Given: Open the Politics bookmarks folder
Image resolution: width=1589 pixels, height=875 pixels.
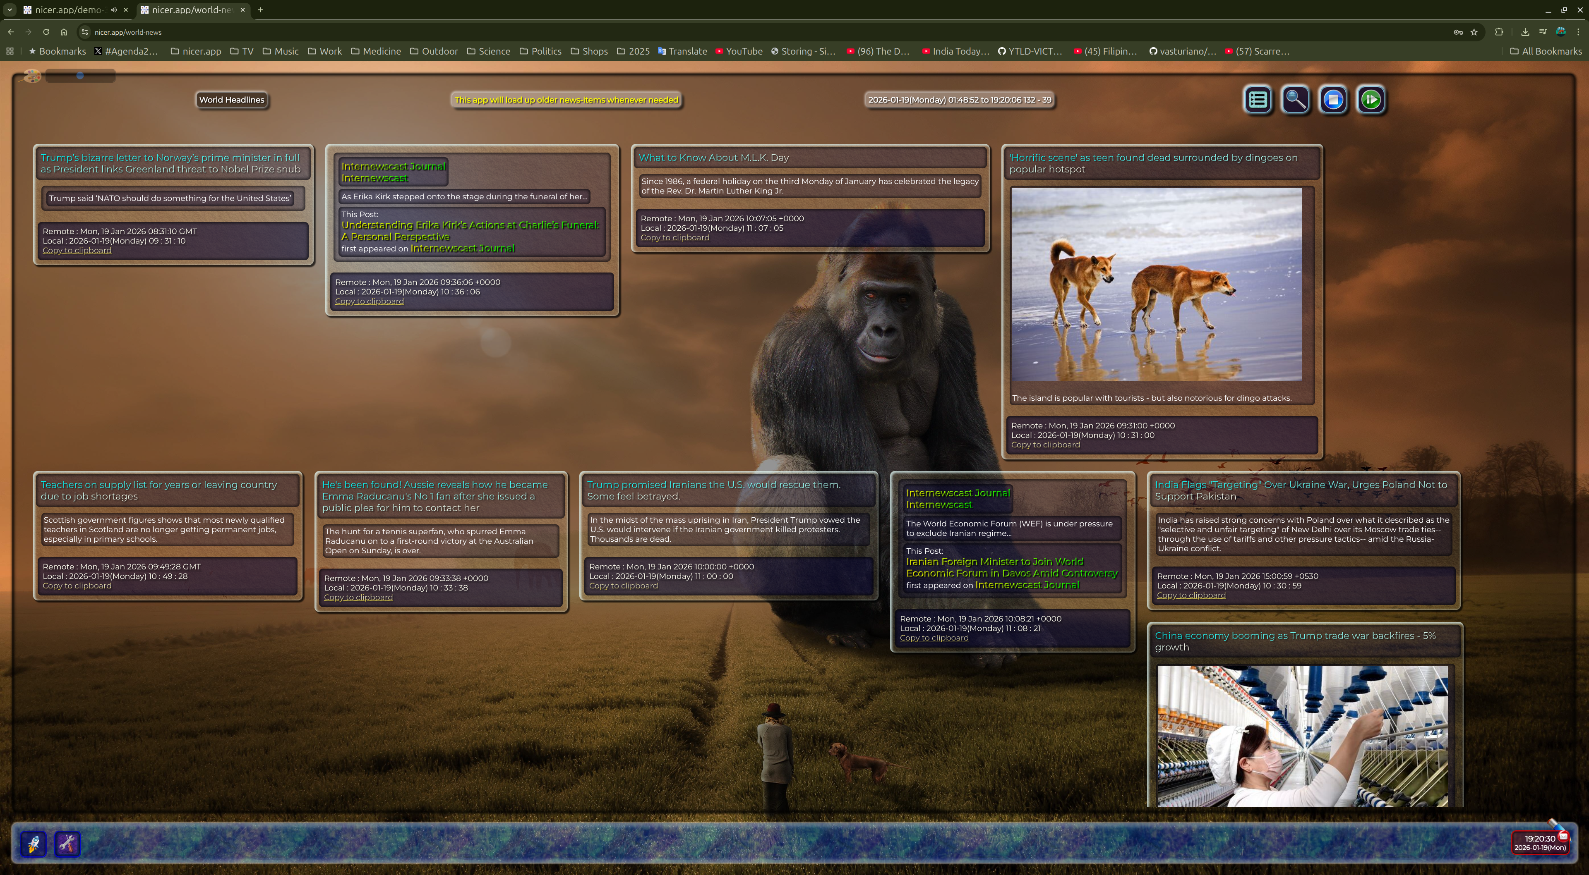Looking at the screenshot, I should click(x=540, y=51).
